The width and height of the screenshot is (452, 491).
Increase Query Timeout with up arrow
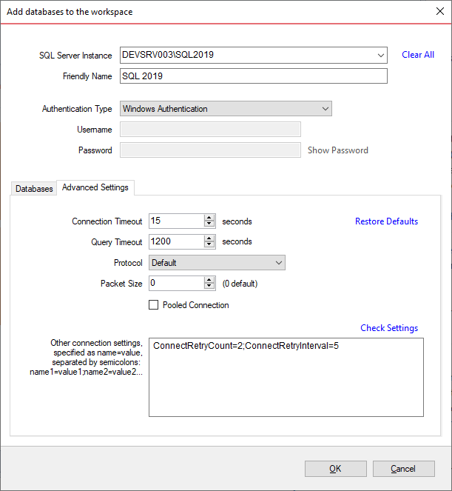pyautogui.click(x=209, y=238)
